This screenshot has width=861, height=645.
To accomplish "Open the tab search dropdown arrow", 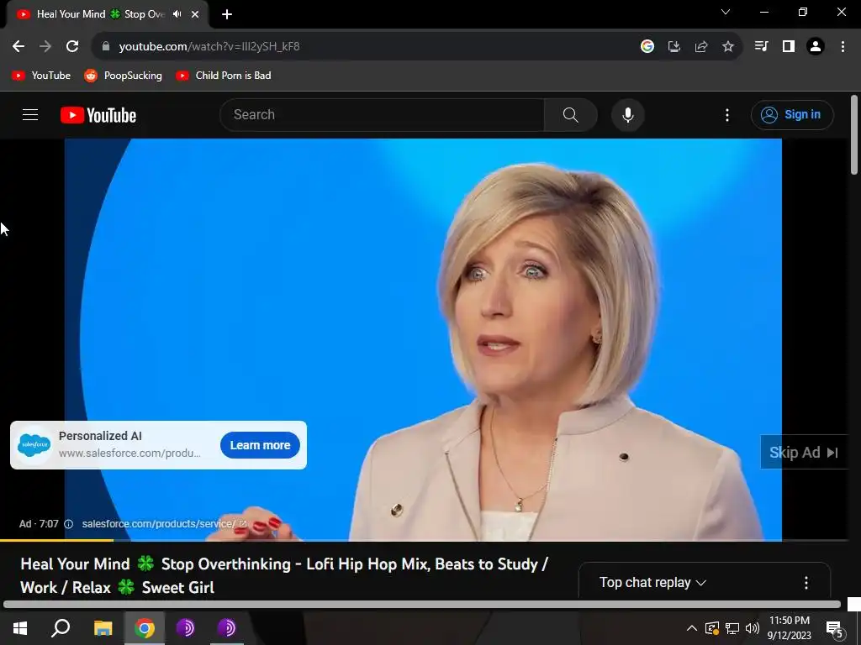I will [726, 12].
